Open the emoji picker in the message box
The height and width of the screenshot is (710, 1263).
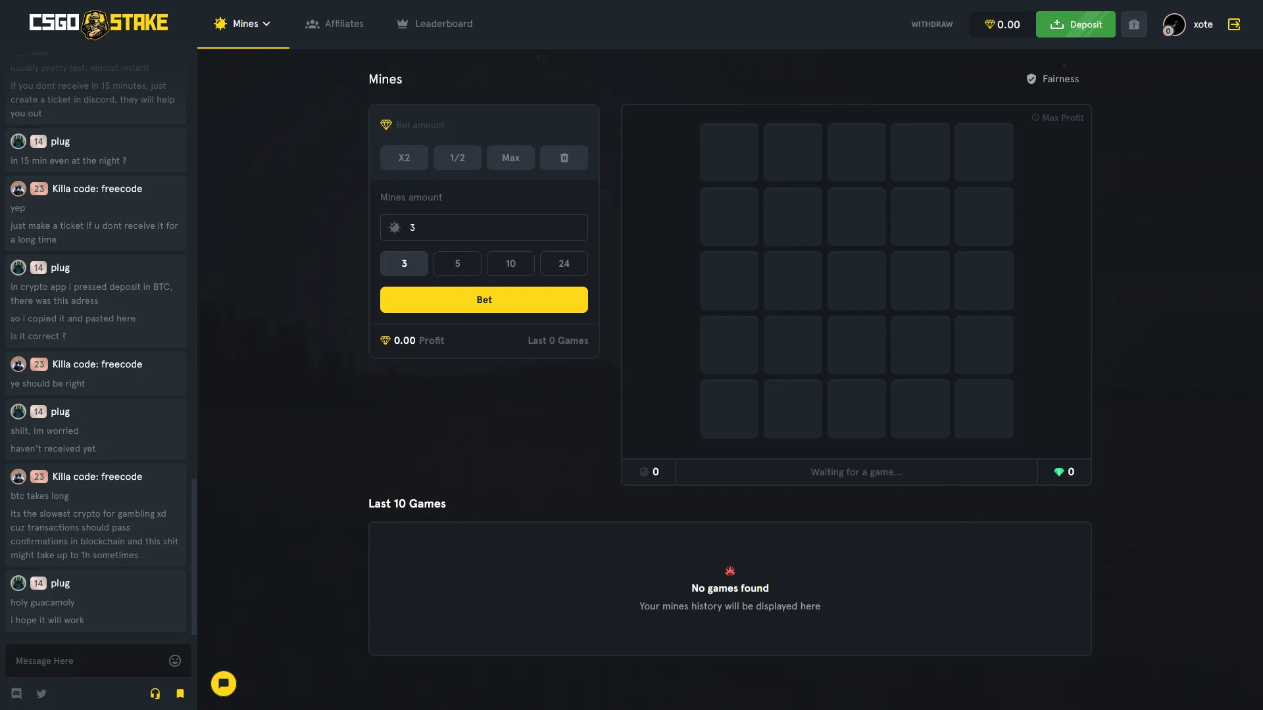coord(174,660)
